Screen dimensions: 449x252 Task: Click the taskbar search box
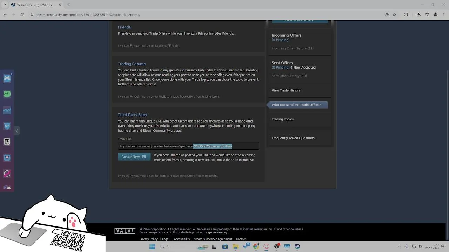[x=184, y=246]
